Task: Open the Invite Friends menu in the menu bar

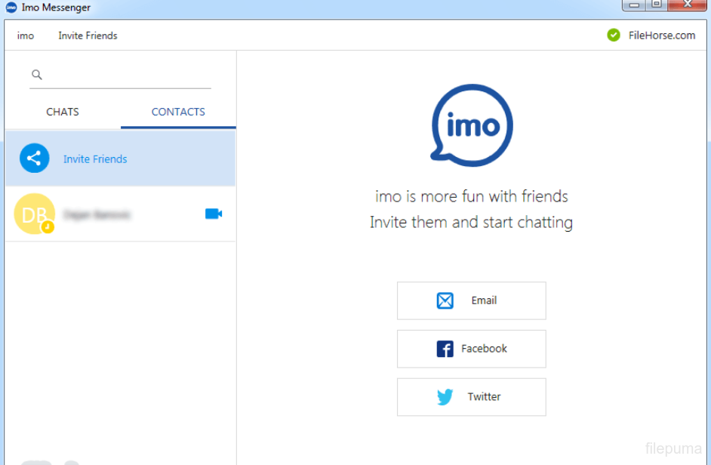Action: [88, 35]
